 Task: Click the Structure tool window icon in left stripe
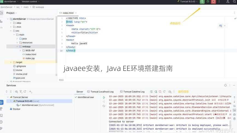tap(1, 21)
